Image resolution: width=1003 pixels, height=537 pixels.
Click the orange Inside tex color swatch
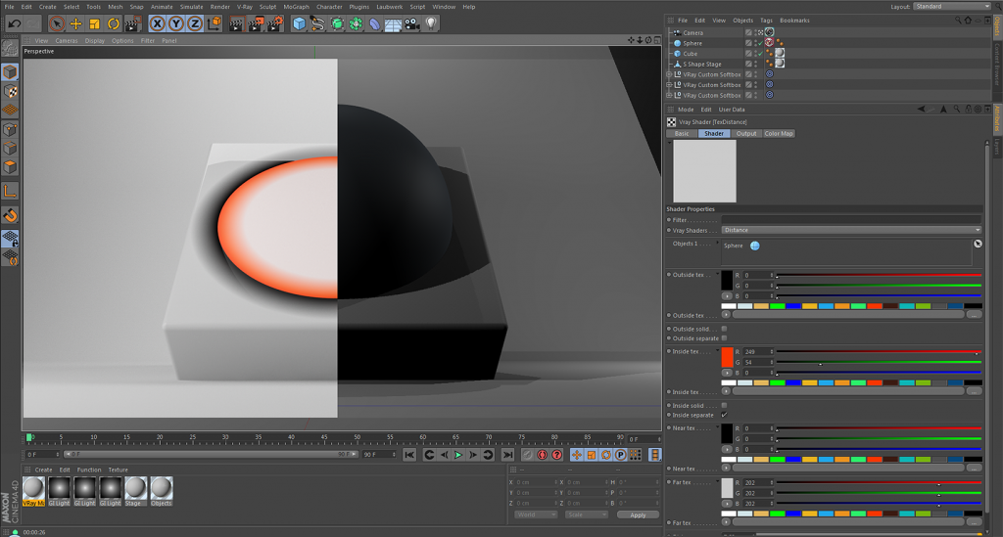click(728, 358)
